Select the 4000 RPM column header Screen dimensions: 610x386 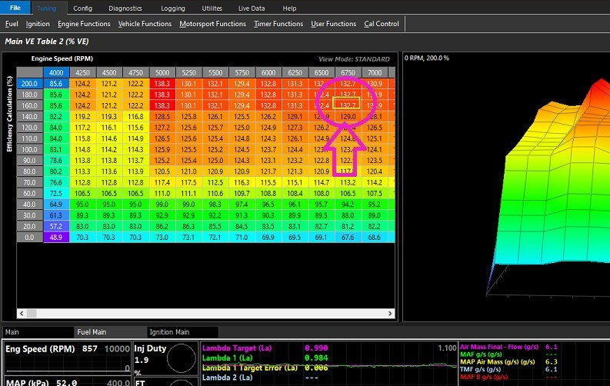(56, 73)
